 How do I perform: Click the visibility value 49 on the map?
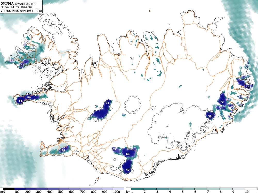click(128, 170)
